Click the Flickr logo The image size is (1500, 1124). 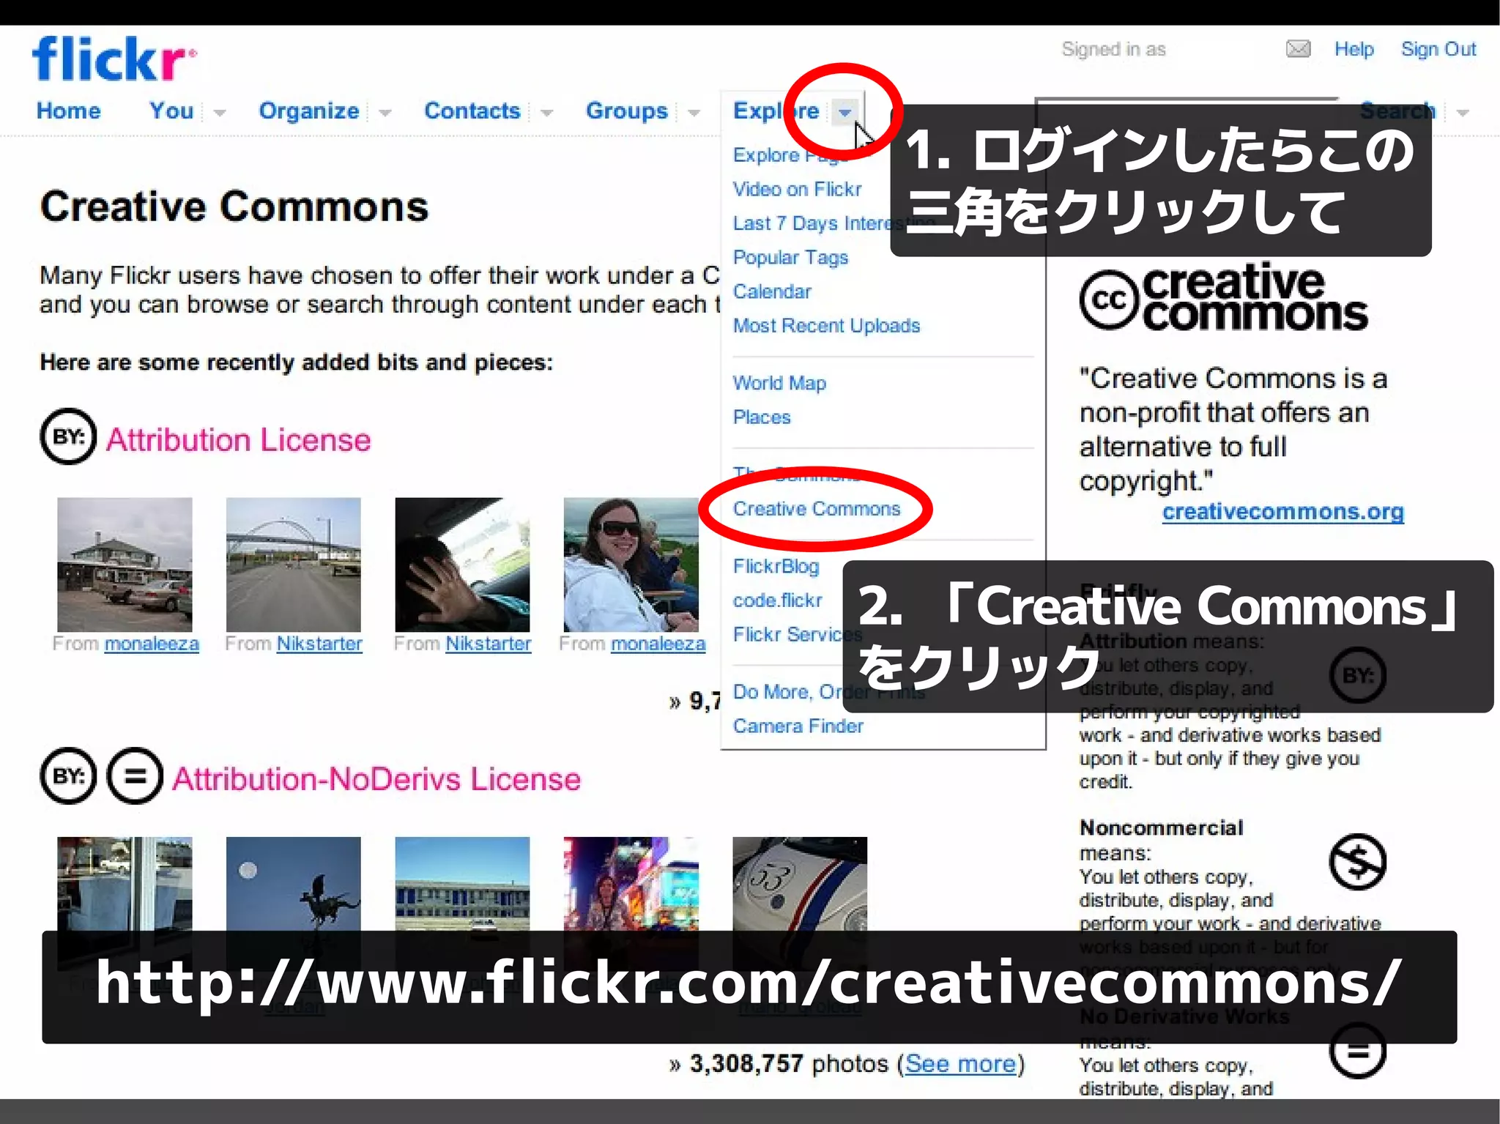(x=114, y=59)
